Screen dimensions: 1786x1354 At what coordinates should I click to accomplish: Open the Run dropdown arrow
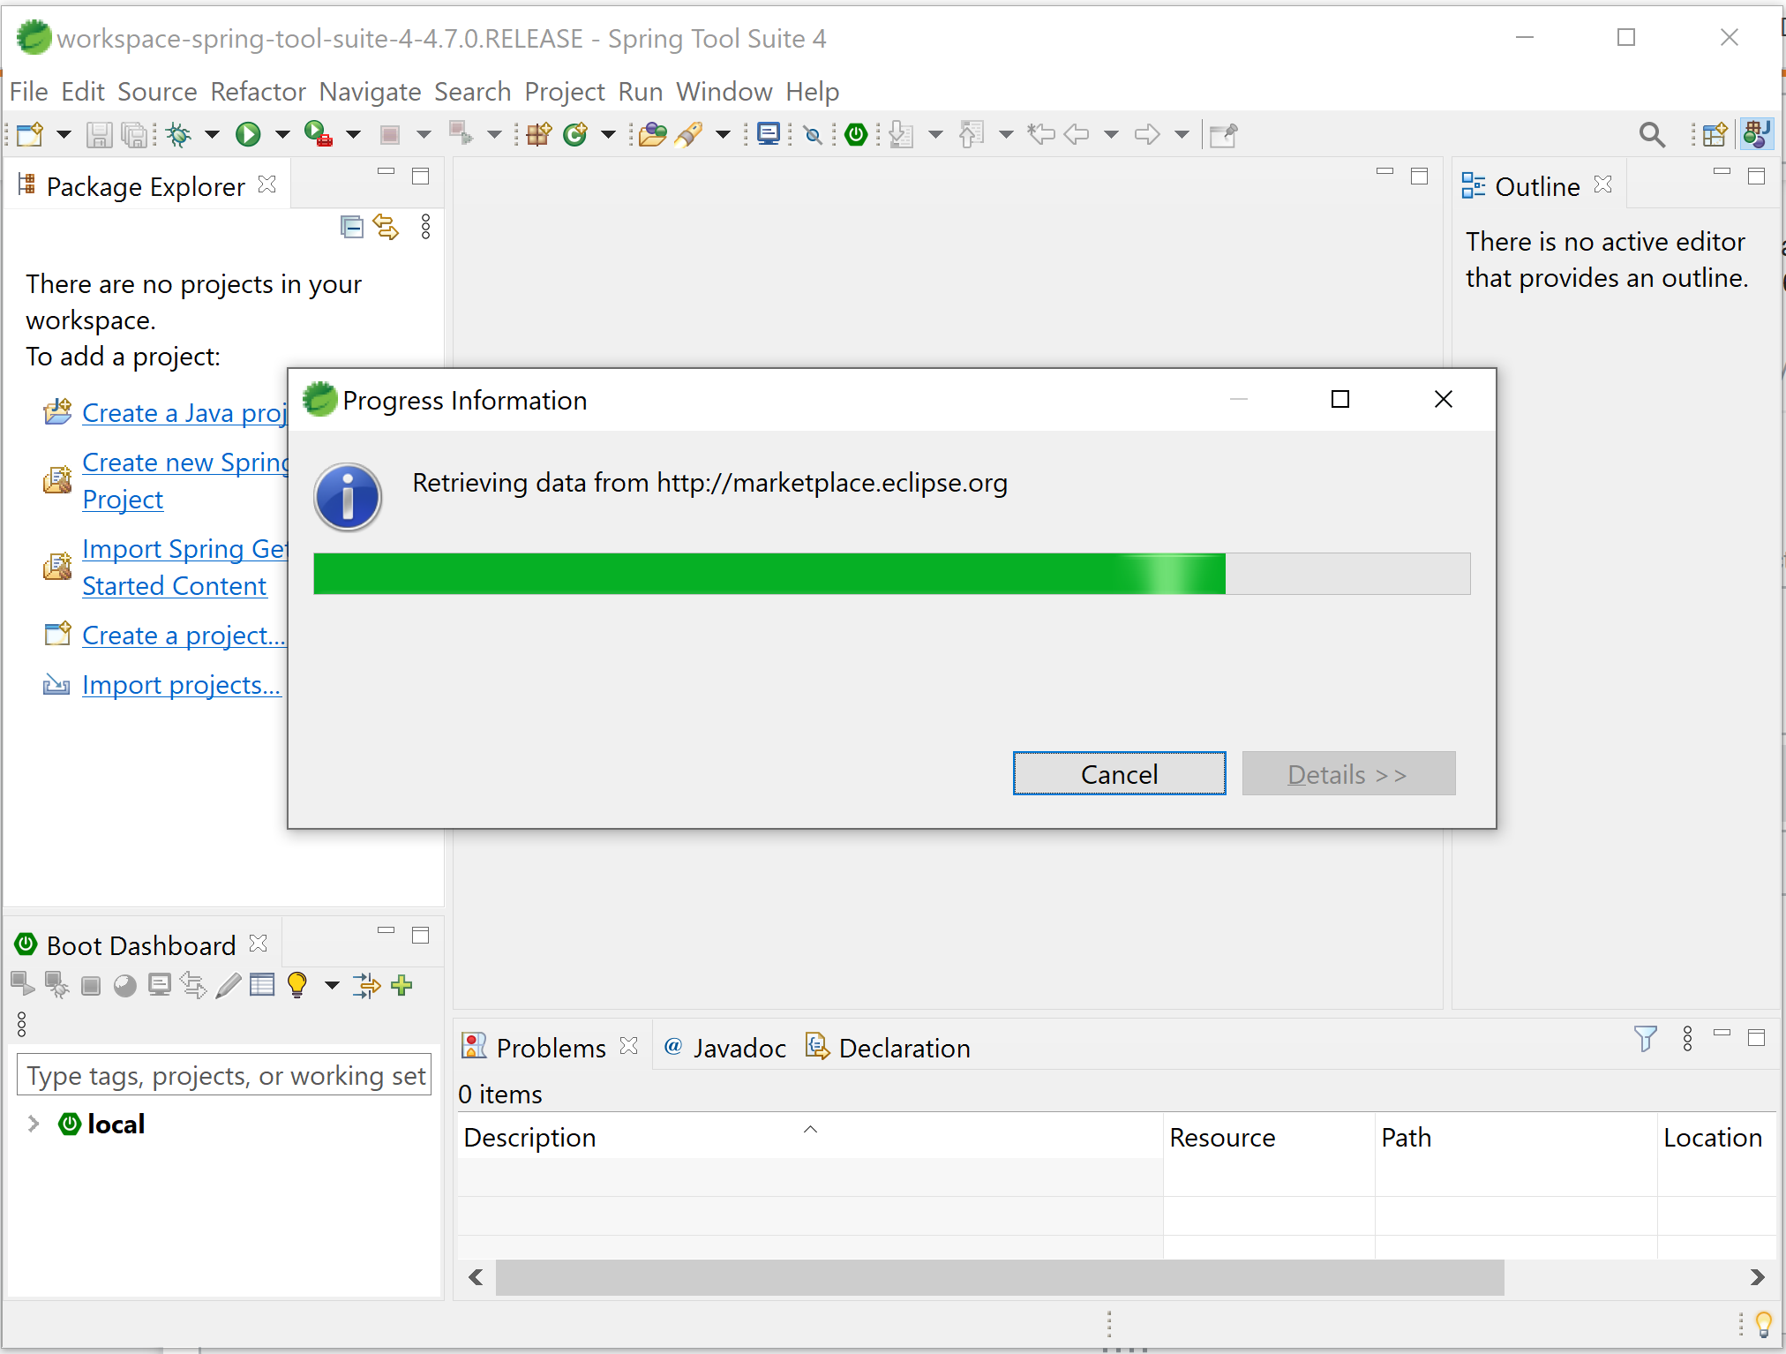(282, 134)
